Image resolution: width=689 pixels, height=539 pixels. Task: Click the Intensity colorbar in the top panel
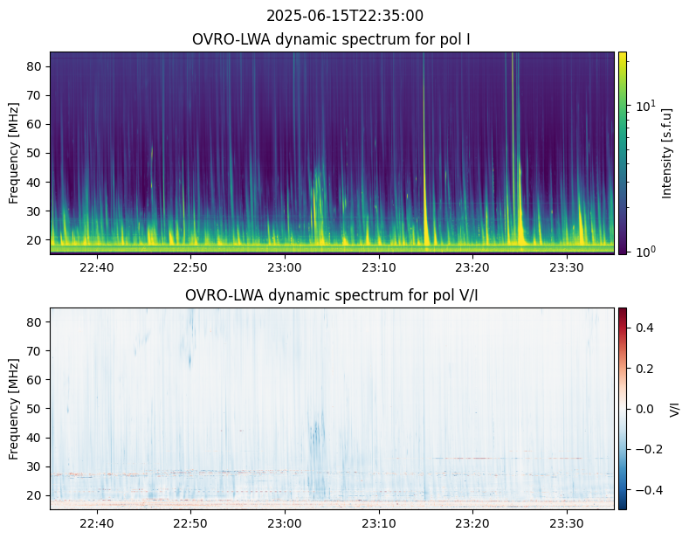tap(623, 153)
